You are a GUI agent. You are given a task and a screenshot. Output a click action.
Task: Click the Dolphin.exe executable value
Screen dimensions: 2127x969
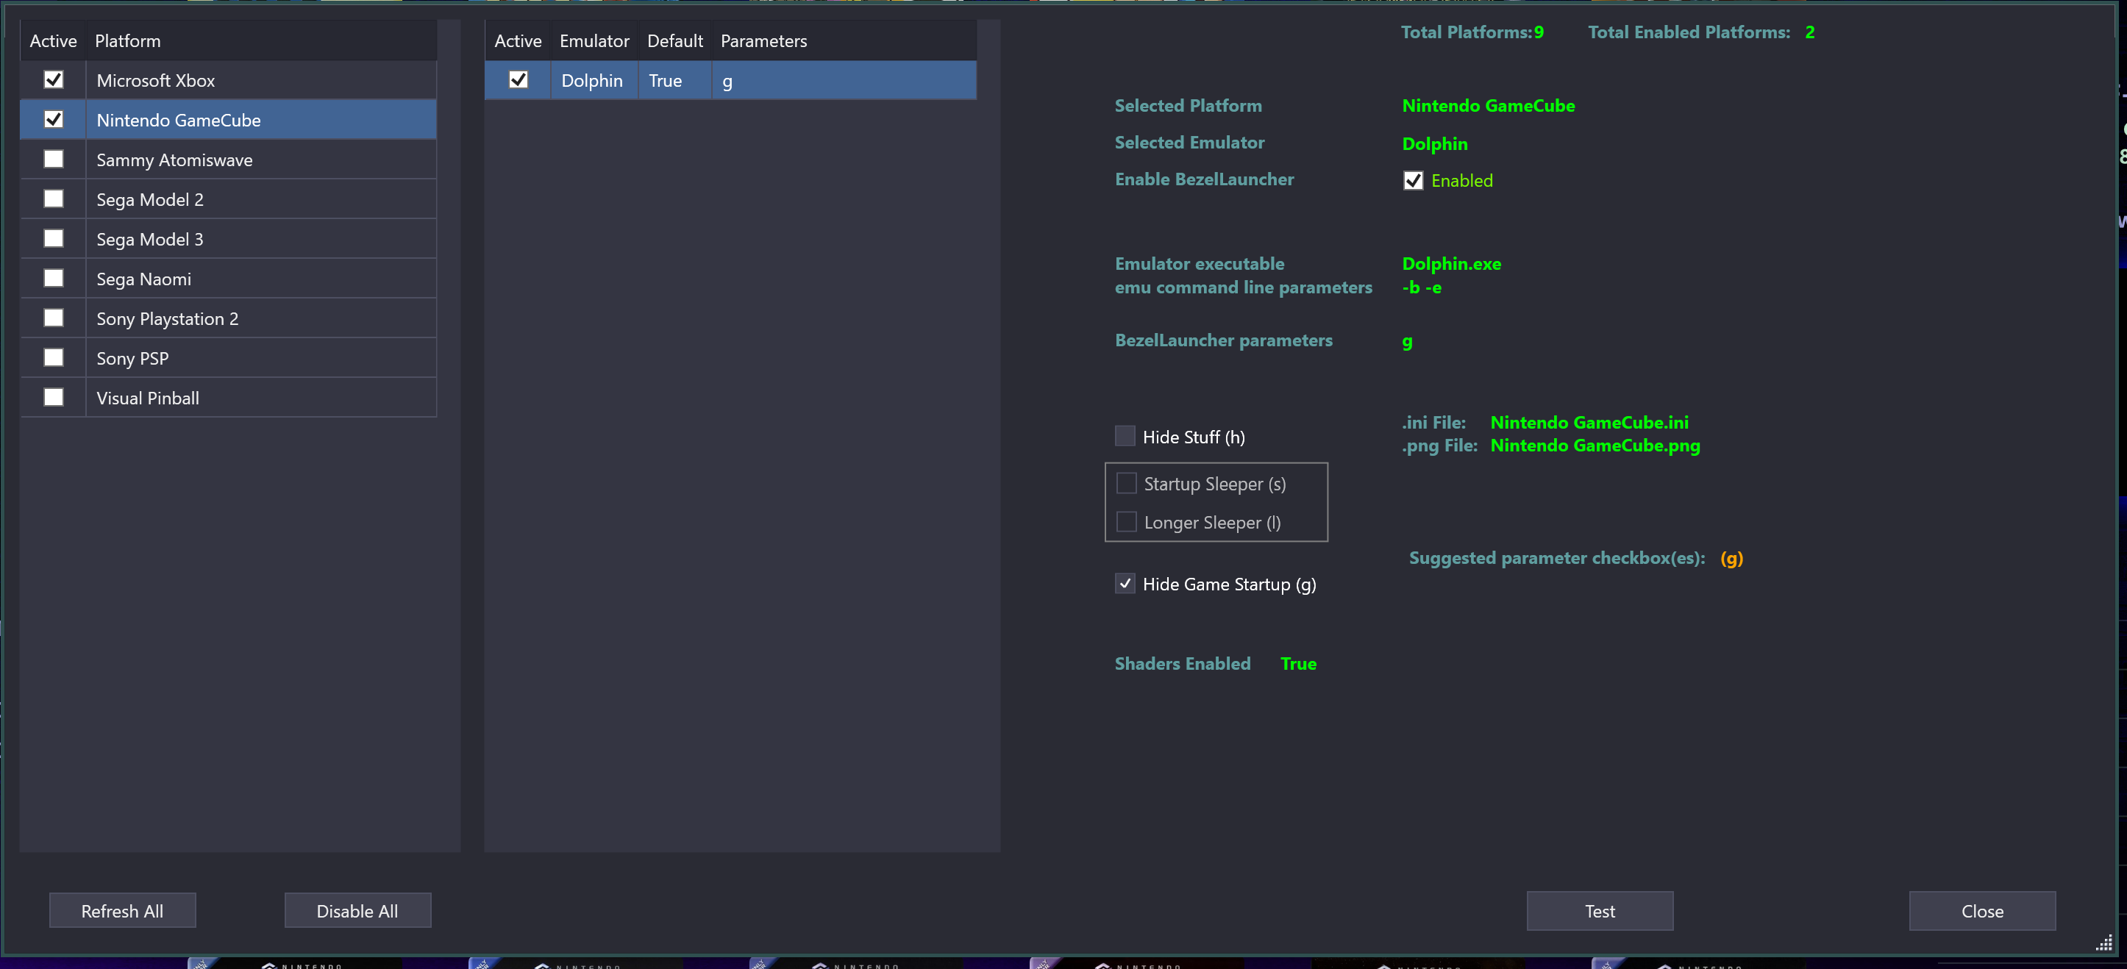[x=1452, y=263]
